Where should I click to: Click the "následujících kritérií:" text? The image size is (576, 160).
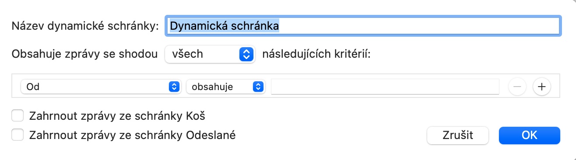(x=316, y=54)
